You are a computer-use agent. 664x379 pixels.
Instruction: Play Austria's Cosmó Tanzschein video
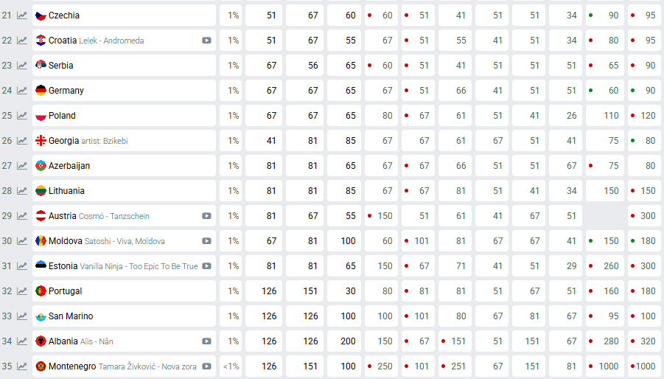tap(207, 216)
